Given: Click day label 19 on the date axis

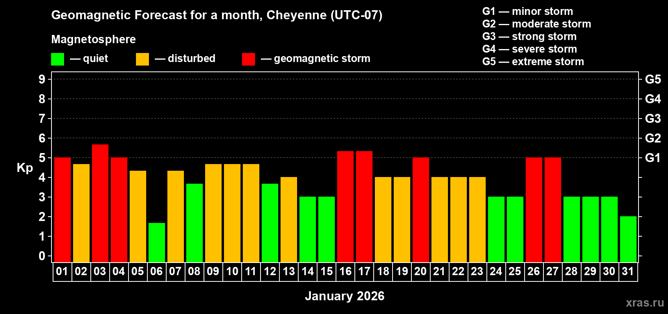Looking at the screenshot, I should pos(402,271).
